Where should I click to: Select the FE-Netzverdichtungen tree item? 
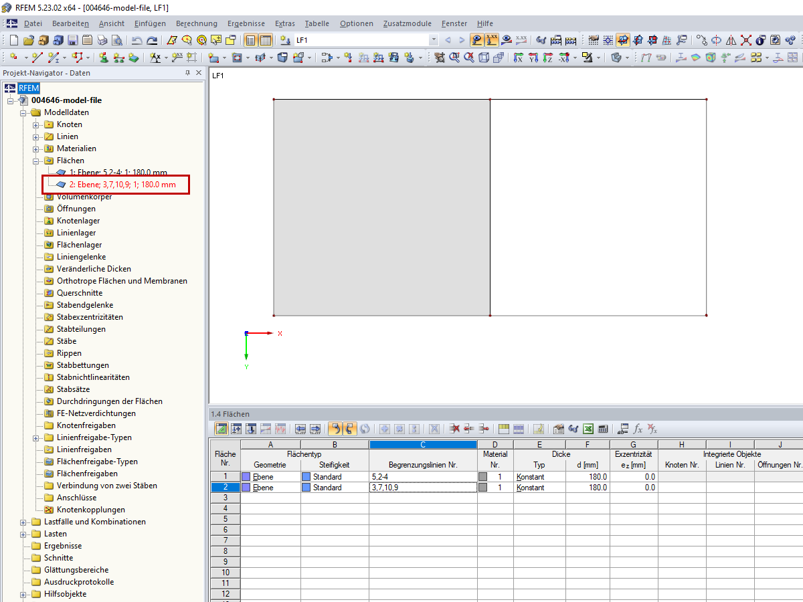coord(96,413)
